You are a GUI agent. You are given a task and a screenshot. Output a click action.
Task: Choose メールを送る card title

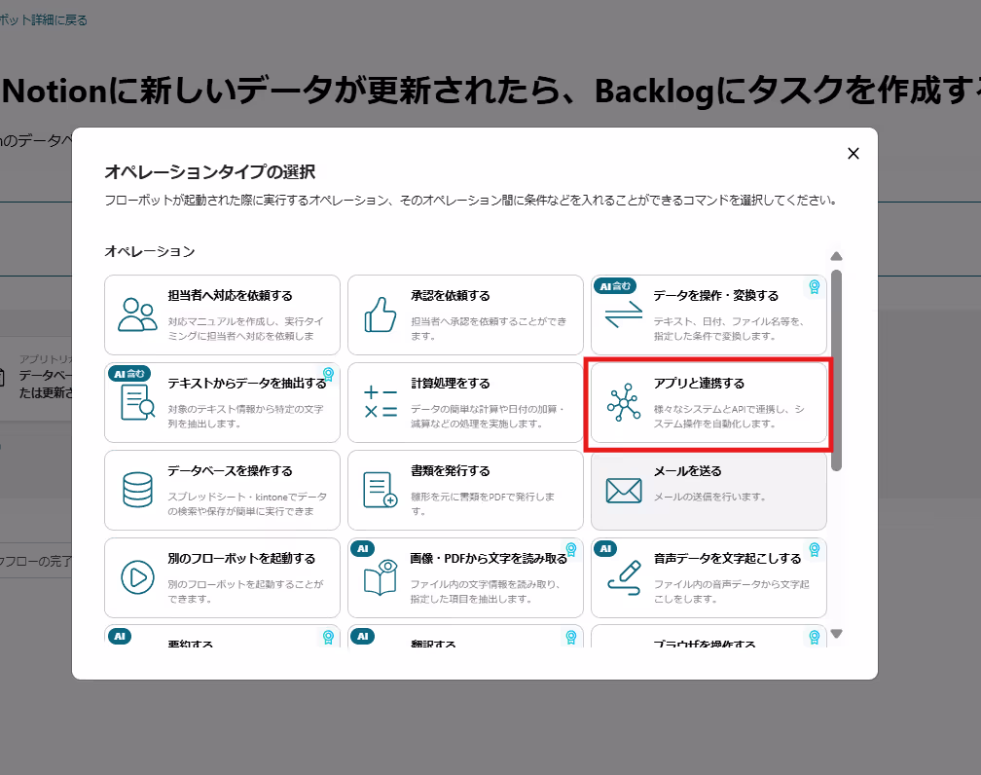pos(687,471)
